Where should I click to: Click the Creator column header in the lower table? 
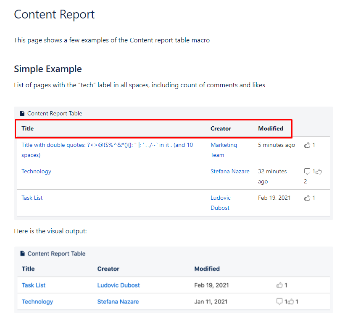108,269
